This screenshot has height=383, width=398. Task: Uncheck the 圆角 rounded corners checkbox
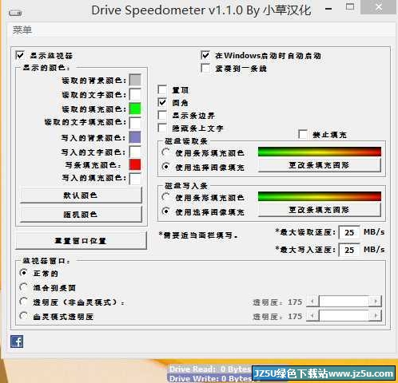tap(162, 102)
